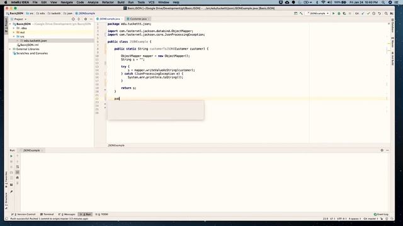This screenshot has height=226, width=403.
Task: Click the JSONExample tab in the Run panel
Action: [31, 151]
